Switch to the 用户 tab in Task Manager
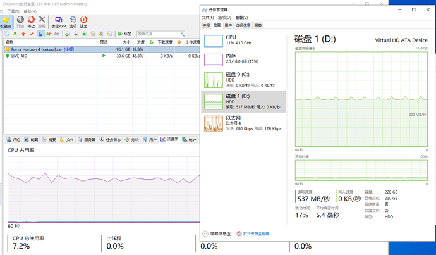 (x=228, y=25)
